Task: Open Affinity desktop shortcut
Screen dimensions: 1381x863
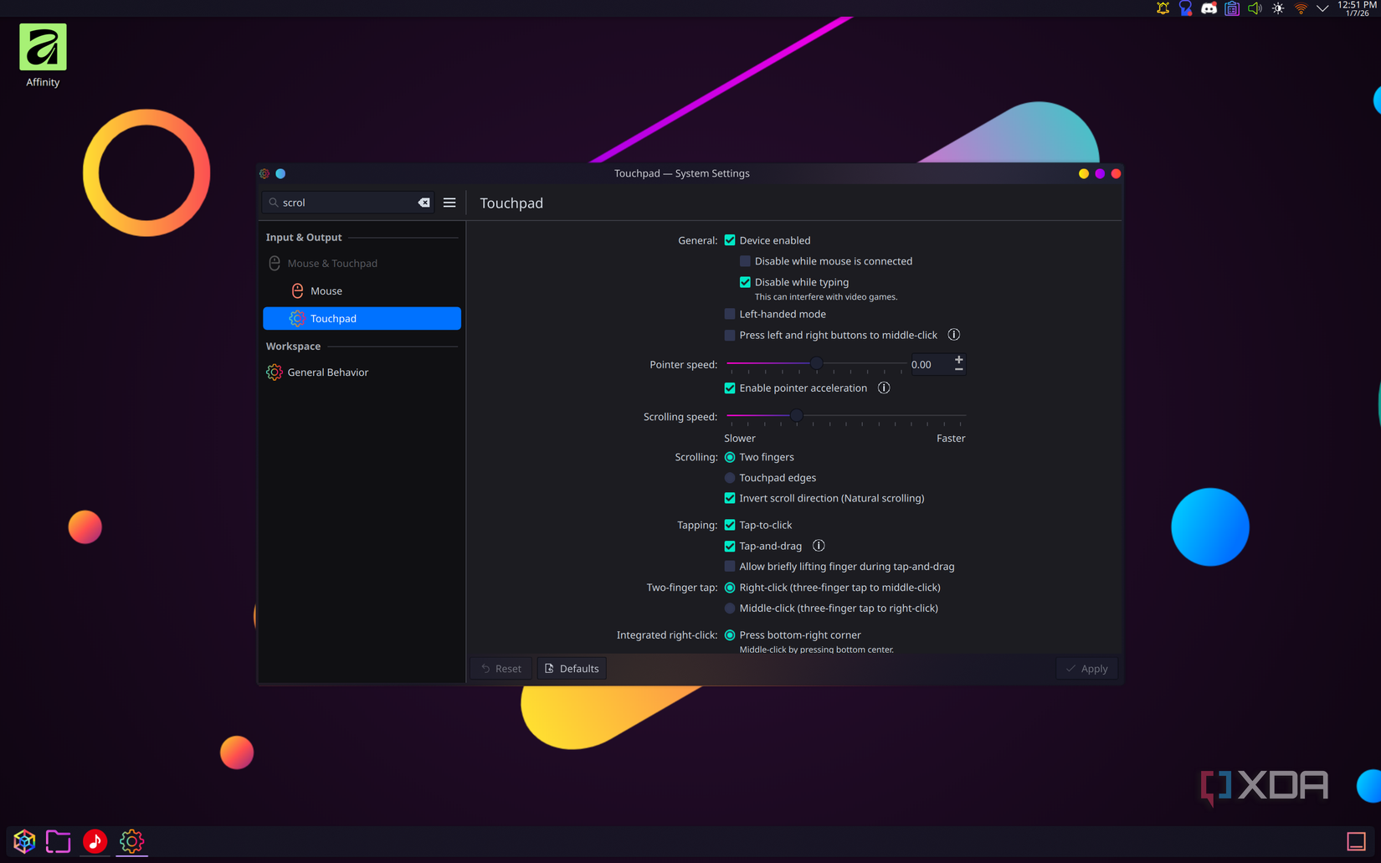Action: [43, 56]
